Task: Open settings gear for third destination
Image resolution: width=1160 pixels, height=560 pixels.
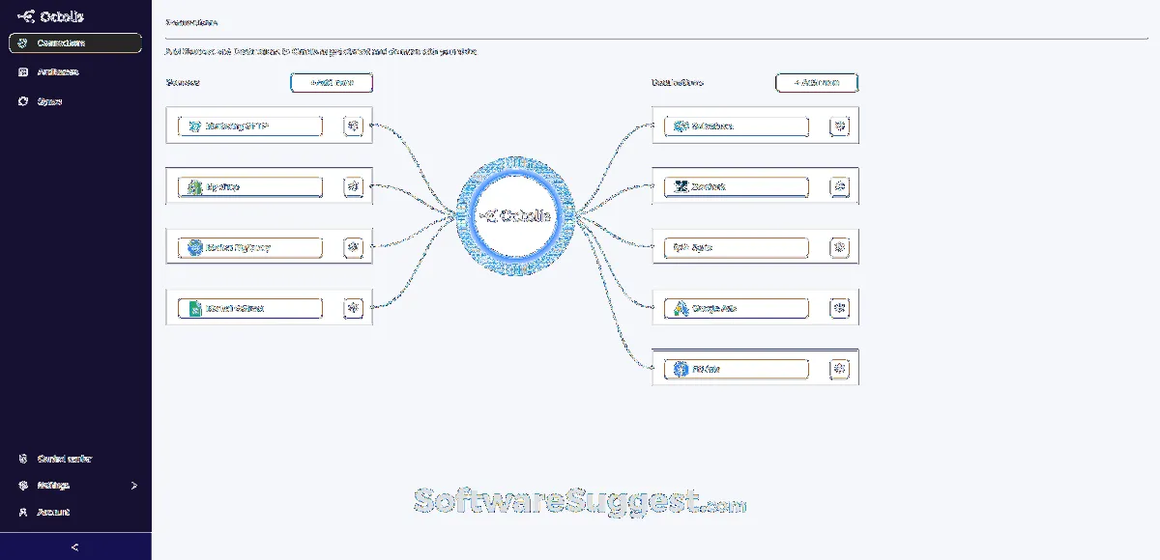Action: 840,248
